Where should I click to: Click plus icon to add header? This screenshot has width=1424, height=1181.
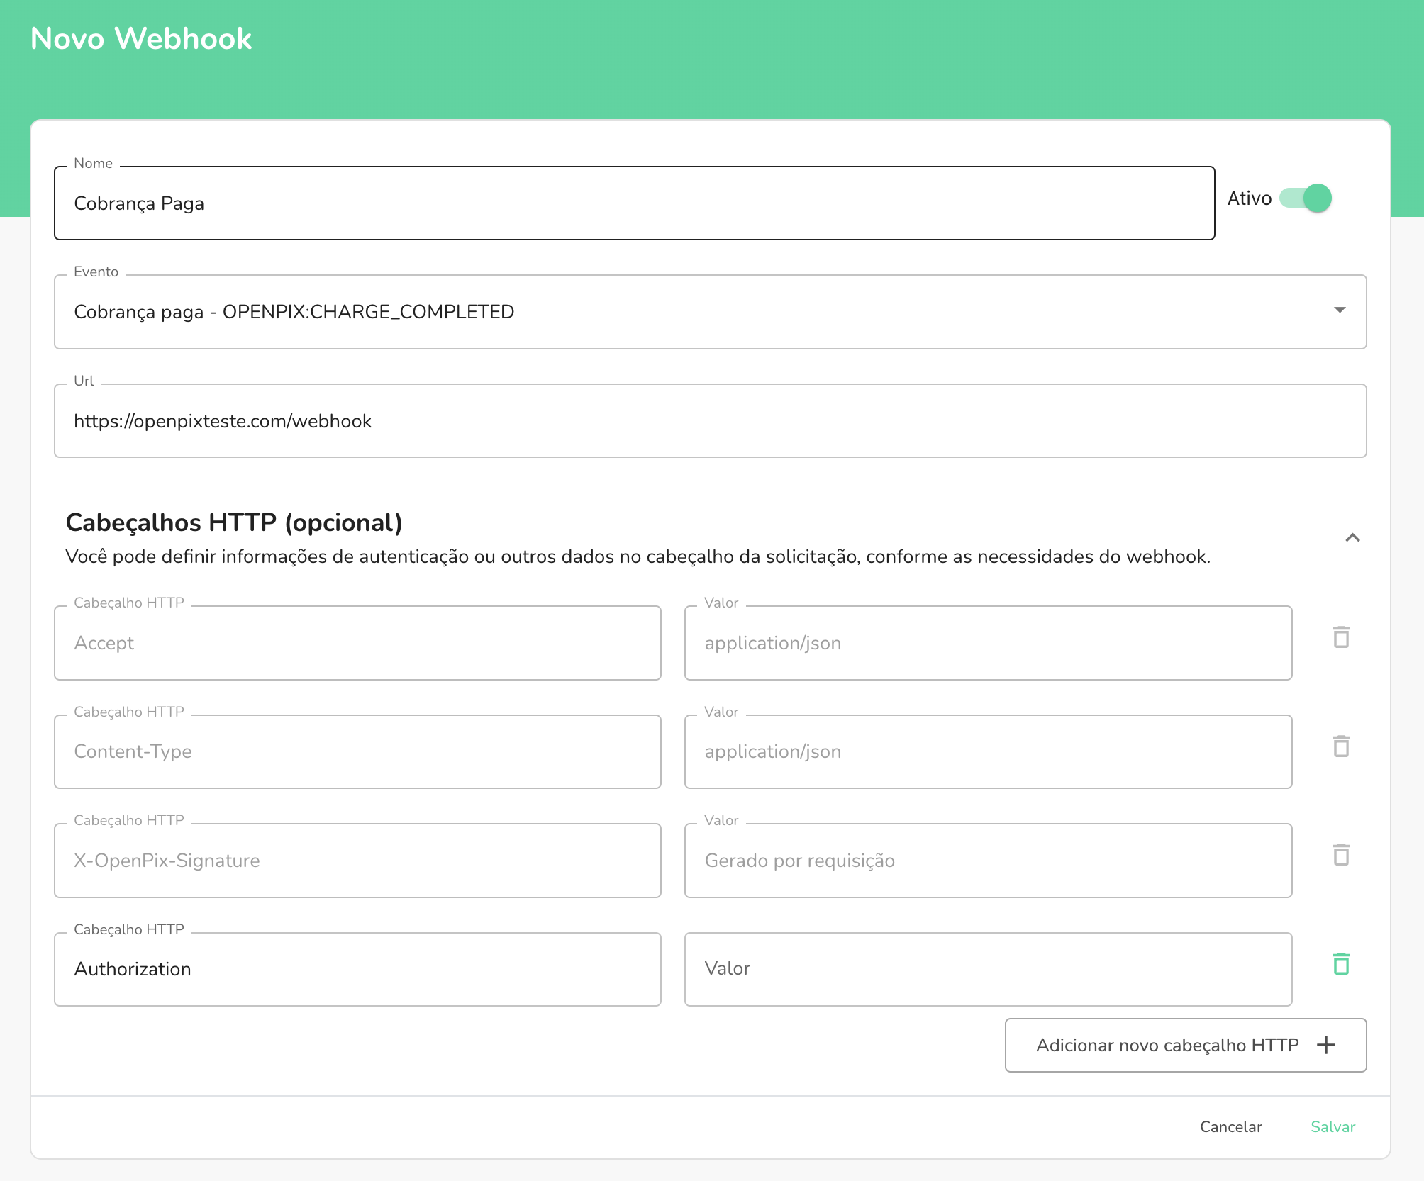click(x=1325, y=1045)
